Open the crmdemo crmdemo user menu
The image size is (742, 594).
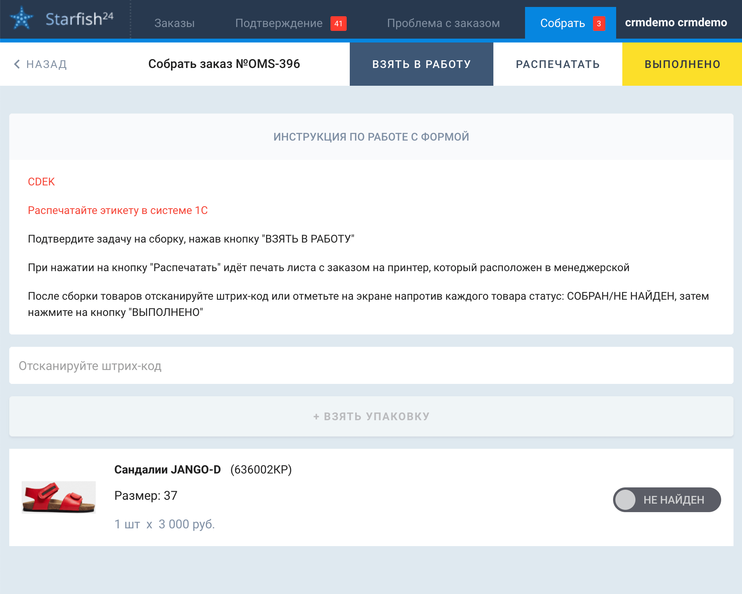[676, 22]
